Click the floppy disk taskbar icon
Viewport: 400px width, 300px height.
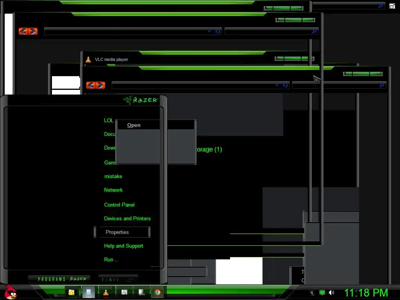(x=124, y=292)
